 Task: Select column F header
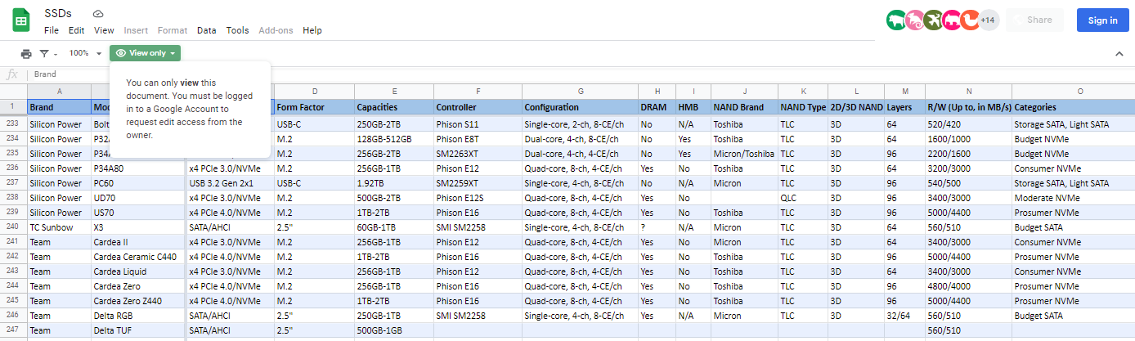478,91
